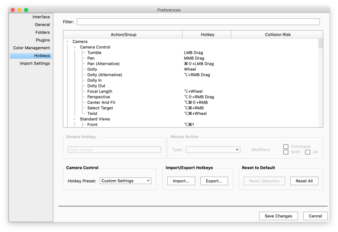The height and width of the screenshot is (232, 338).
Task: Click the Export... hotkeys button
Action: (214, 181)
